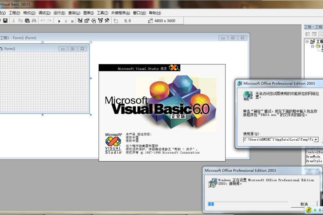This screenshot has height=215, width=323.
Task: Open the 调试(D) menu
Action: tap(45, 13)
